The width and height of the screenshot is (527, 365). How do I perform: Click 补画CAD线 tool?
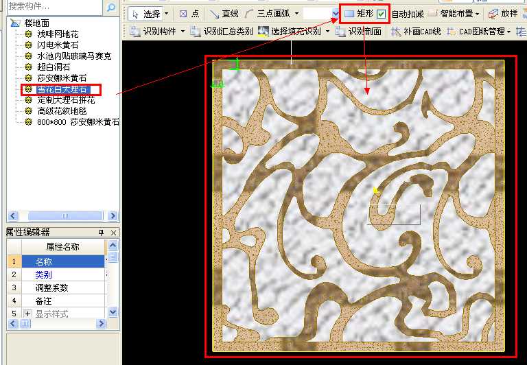pyautogui.click(x=416, y=32)
